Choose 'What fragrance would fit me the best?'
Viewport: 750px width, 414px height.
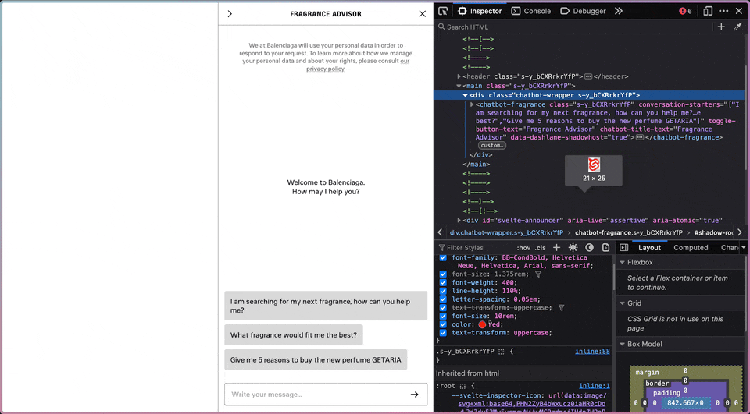coord(294,335)
